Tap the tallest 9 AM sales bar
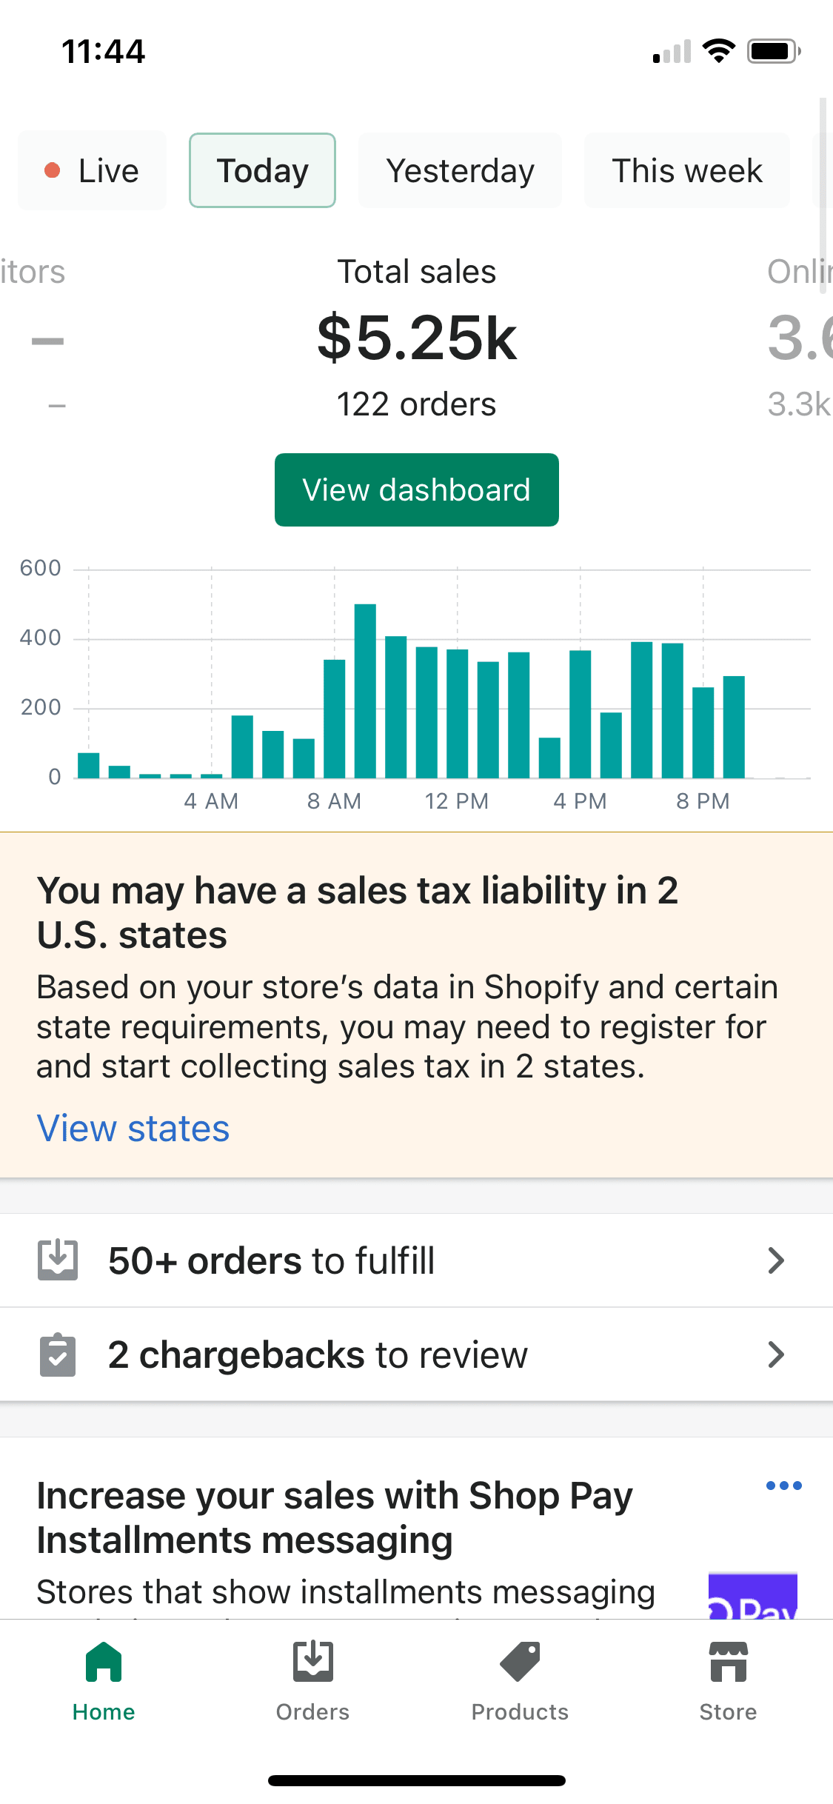Image resolution: width=833 pixels, height=1804 pixels. (x=365, y=691)
